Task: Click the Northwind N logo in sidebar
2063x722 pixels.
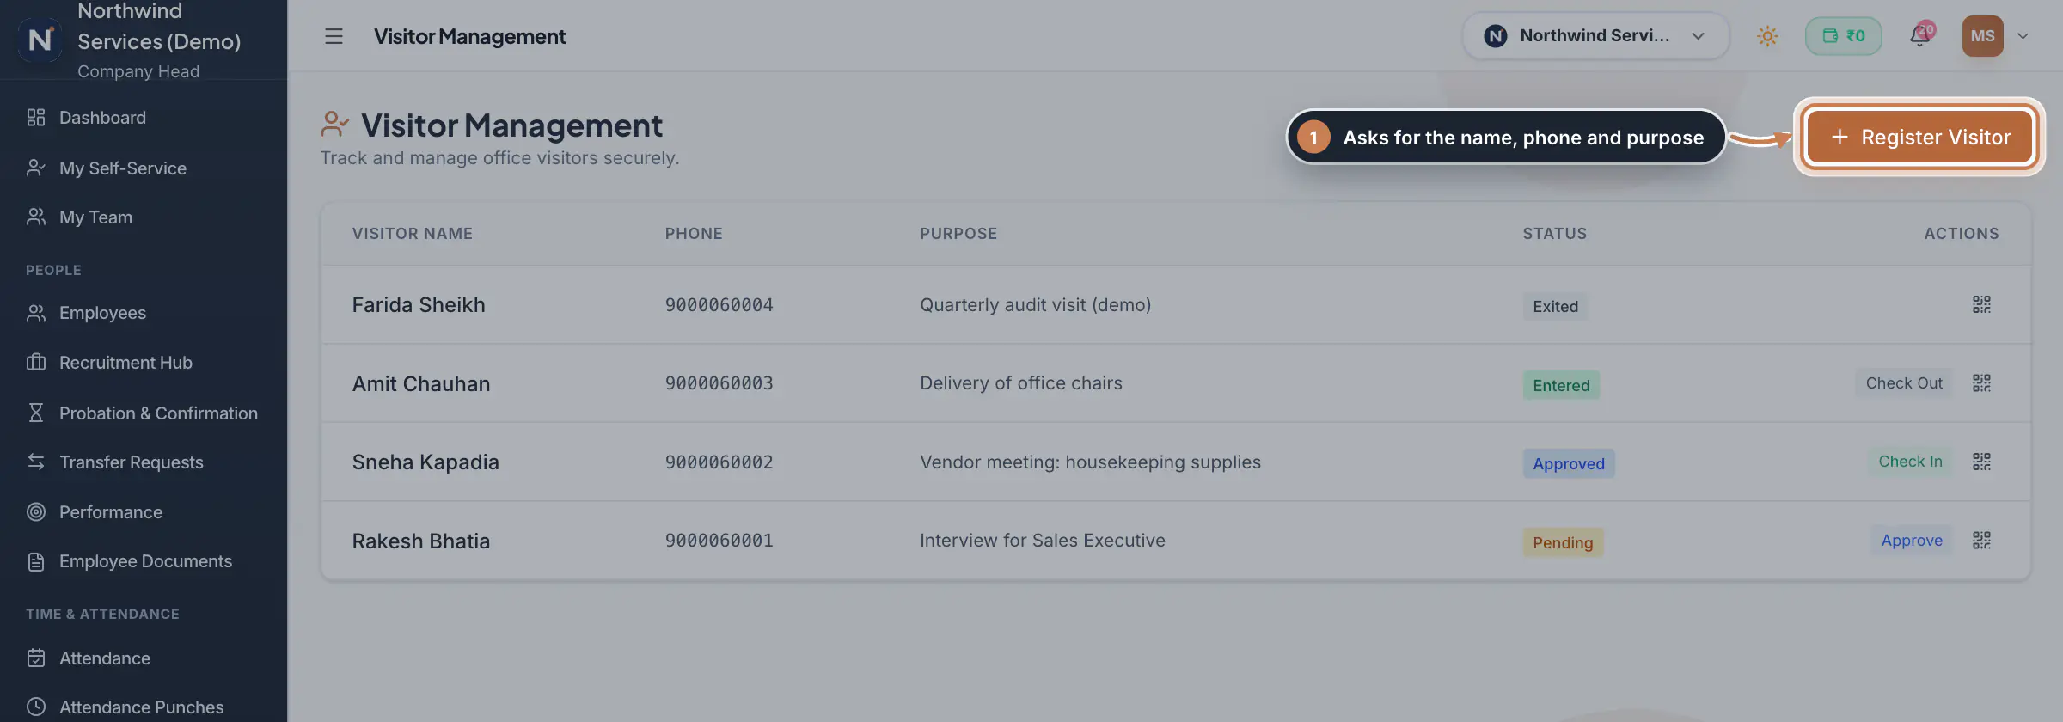Action: [x=40, y=40]
